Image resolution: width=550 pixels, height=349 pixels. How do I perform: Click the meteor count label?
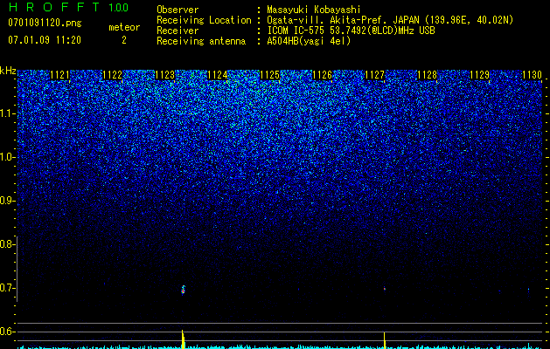pyautogui.click(x=124, y=27)
